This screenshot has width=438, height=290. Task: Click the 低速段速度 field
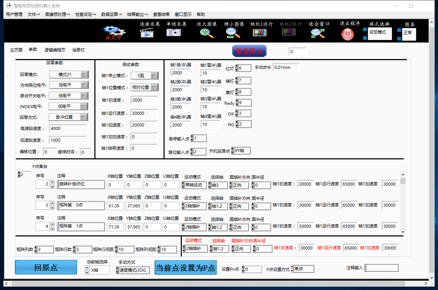tap(68, 140)
